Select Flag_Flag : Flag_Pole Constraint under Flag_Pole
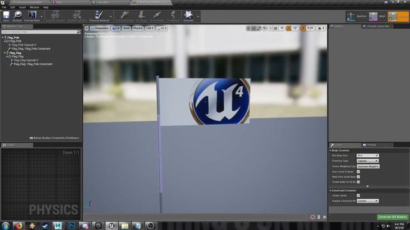The width and height of the screenshot is (410, 230). coord(31,49)
